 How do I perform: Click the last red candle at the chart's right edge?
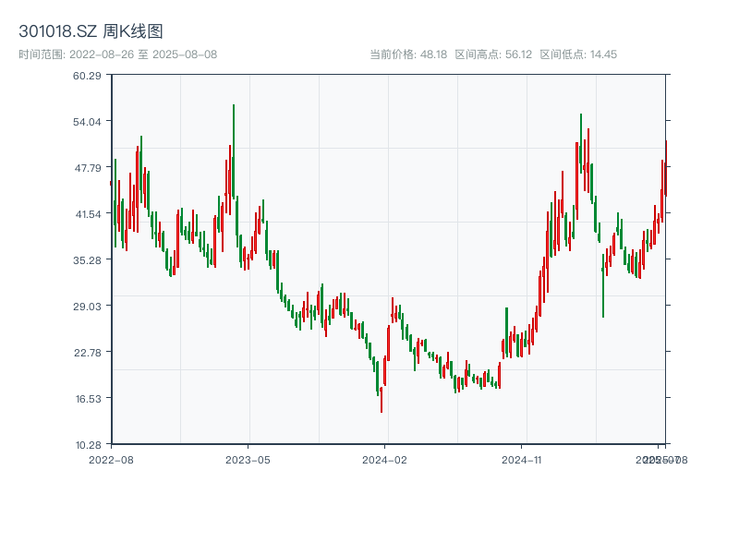pos(666,168)
